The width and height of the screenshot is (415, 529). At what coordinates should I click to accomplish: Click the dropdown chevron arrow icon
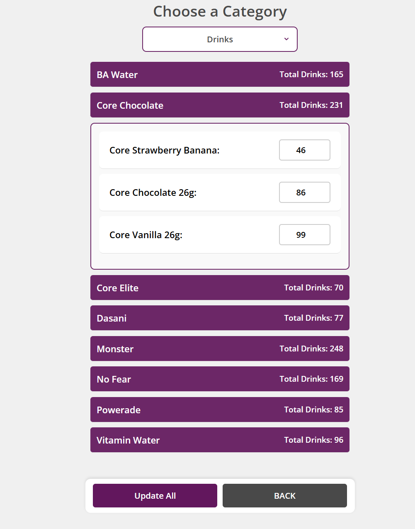(286, 39)
